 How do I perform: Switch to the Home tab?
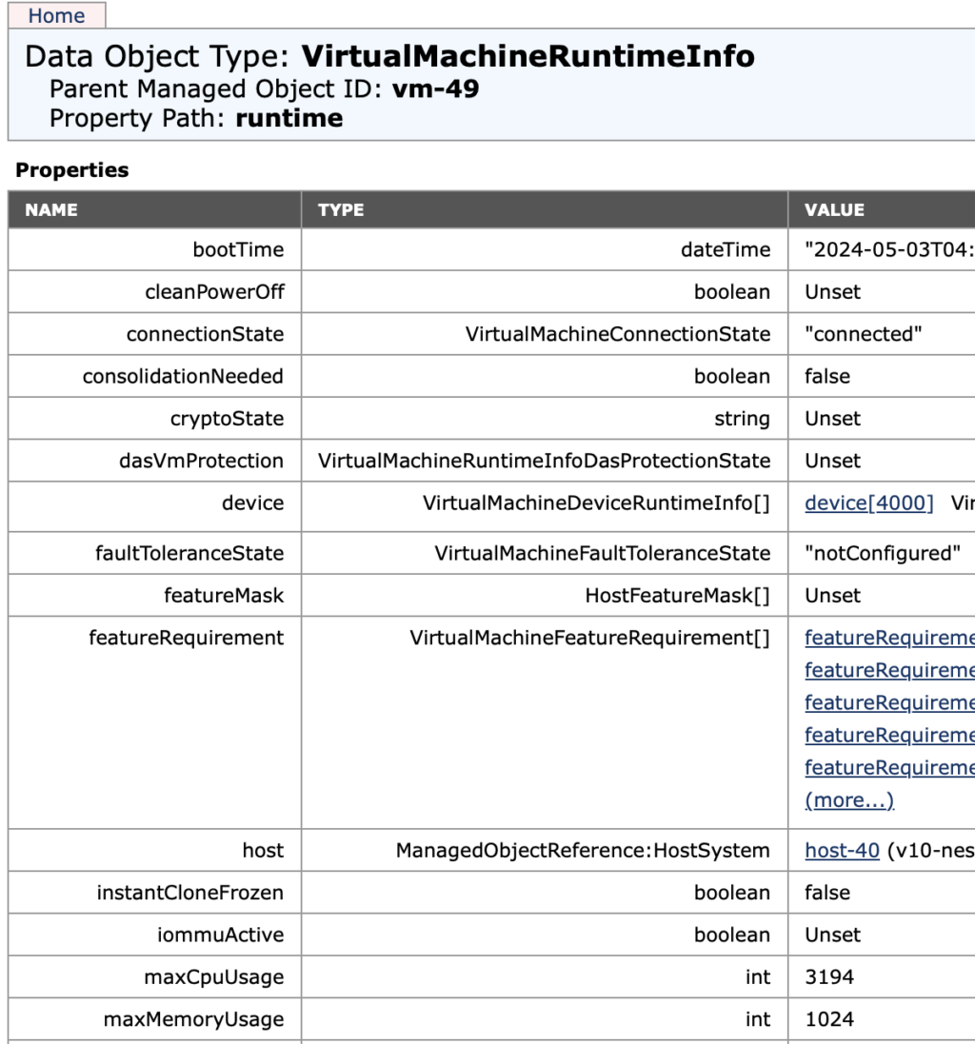tap(57, 15)
